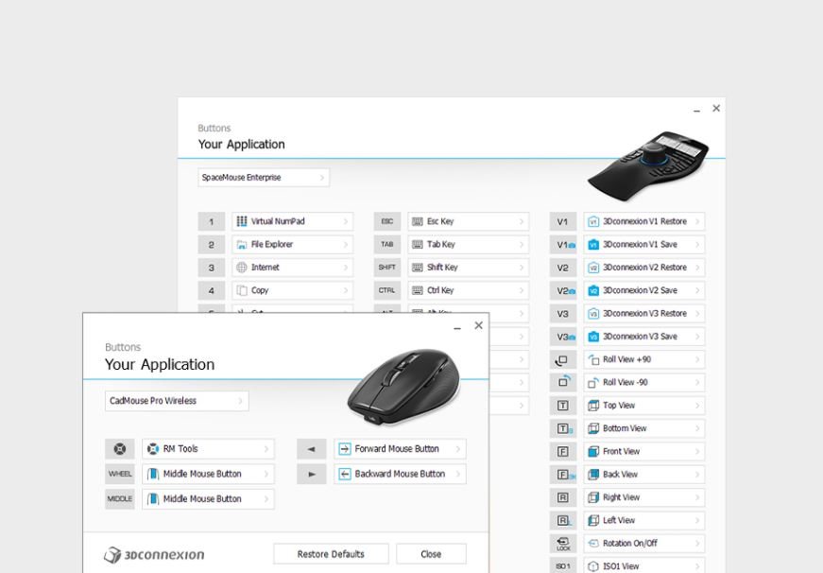823x573 pixels.
Task: Click the MIDDLE button label
Action: pyautogui.click(x=120, y=499)
